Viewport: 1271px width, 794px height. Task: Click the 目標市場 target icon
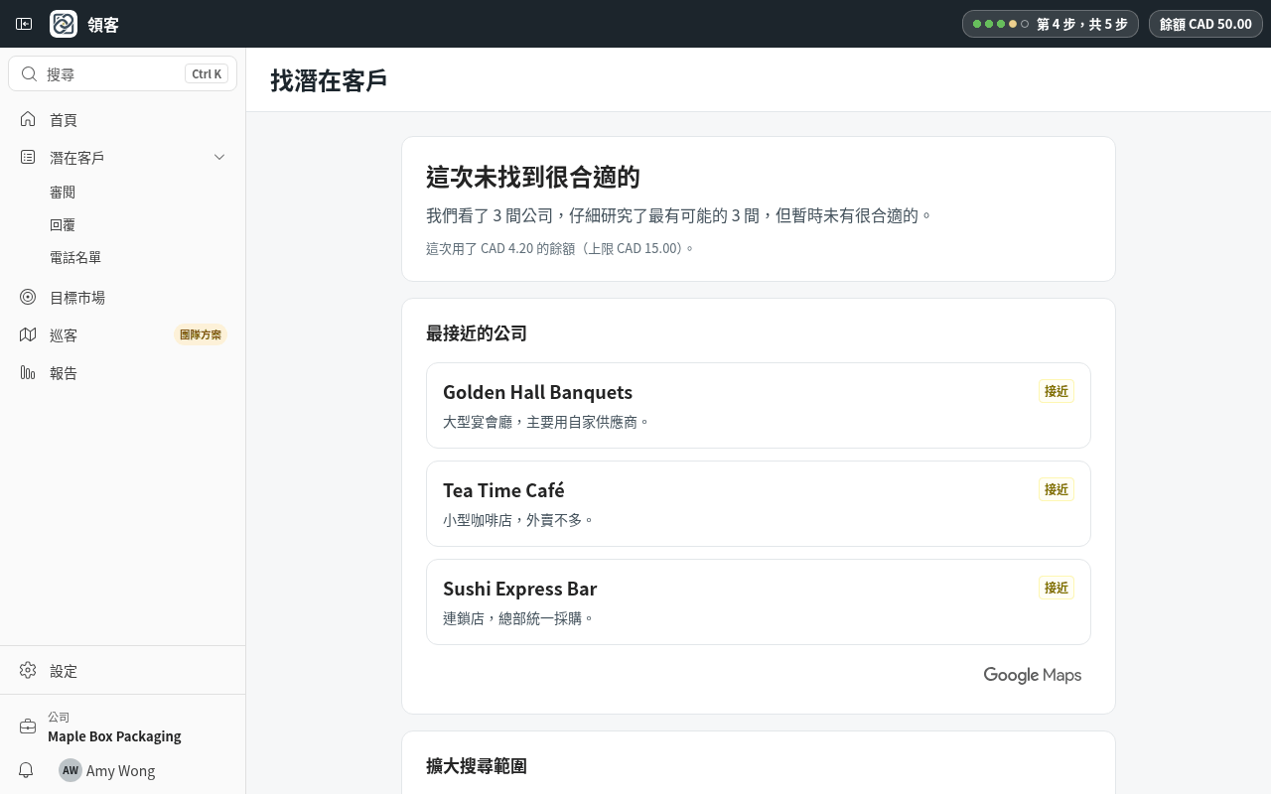coord(28,297)
